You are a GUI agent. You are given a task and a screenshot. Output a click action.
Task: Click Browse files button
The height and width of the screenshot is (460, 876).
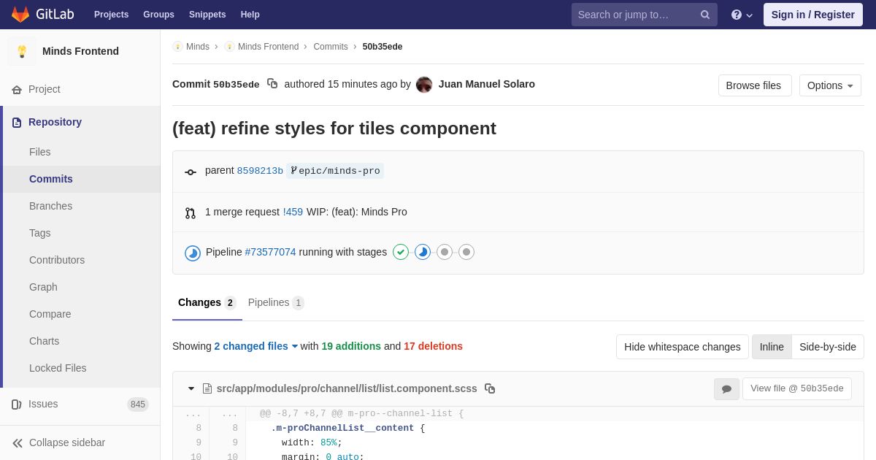coord(755,85)
